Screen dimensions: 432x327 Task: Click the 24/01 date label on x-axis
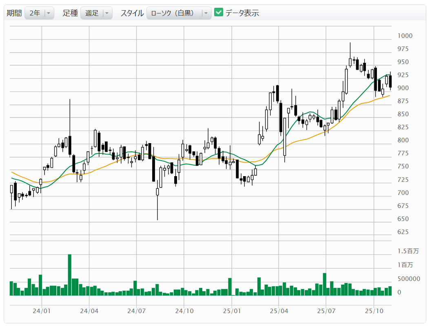pyautogui.click(x=42, y=311)
